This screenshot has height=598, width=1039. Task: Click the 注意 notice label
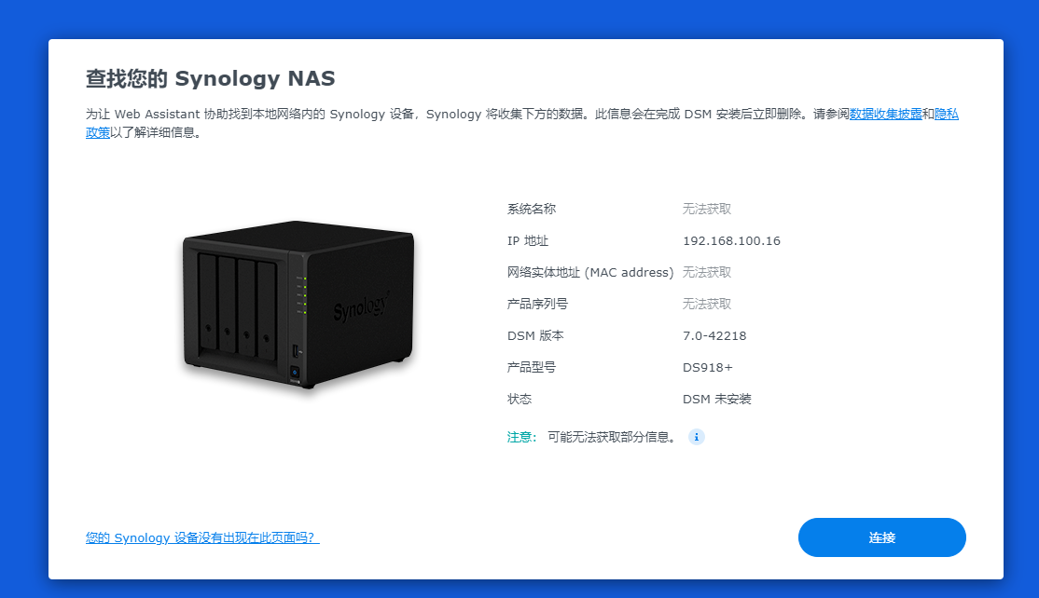[521, 437]
